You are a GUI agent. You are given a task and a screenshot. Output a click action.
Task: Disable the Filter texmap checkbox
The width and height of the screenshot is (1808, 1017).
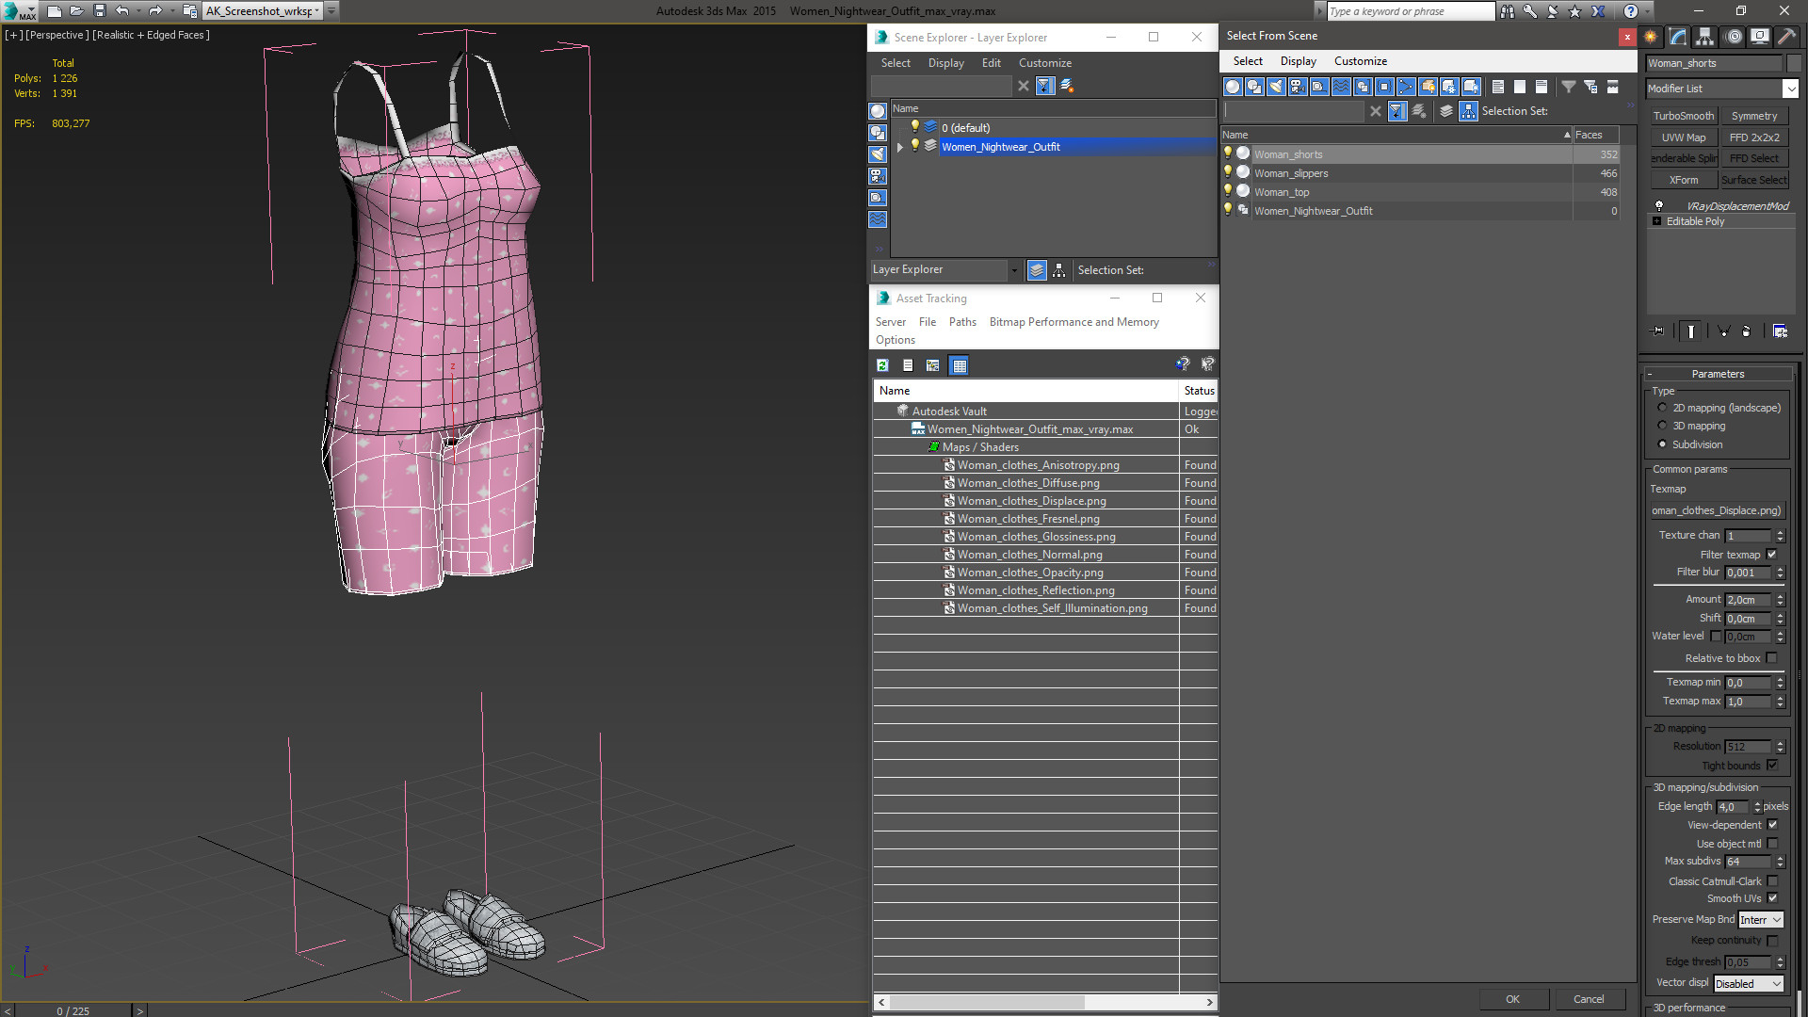pyautogui.click(x=1772, y=555)
